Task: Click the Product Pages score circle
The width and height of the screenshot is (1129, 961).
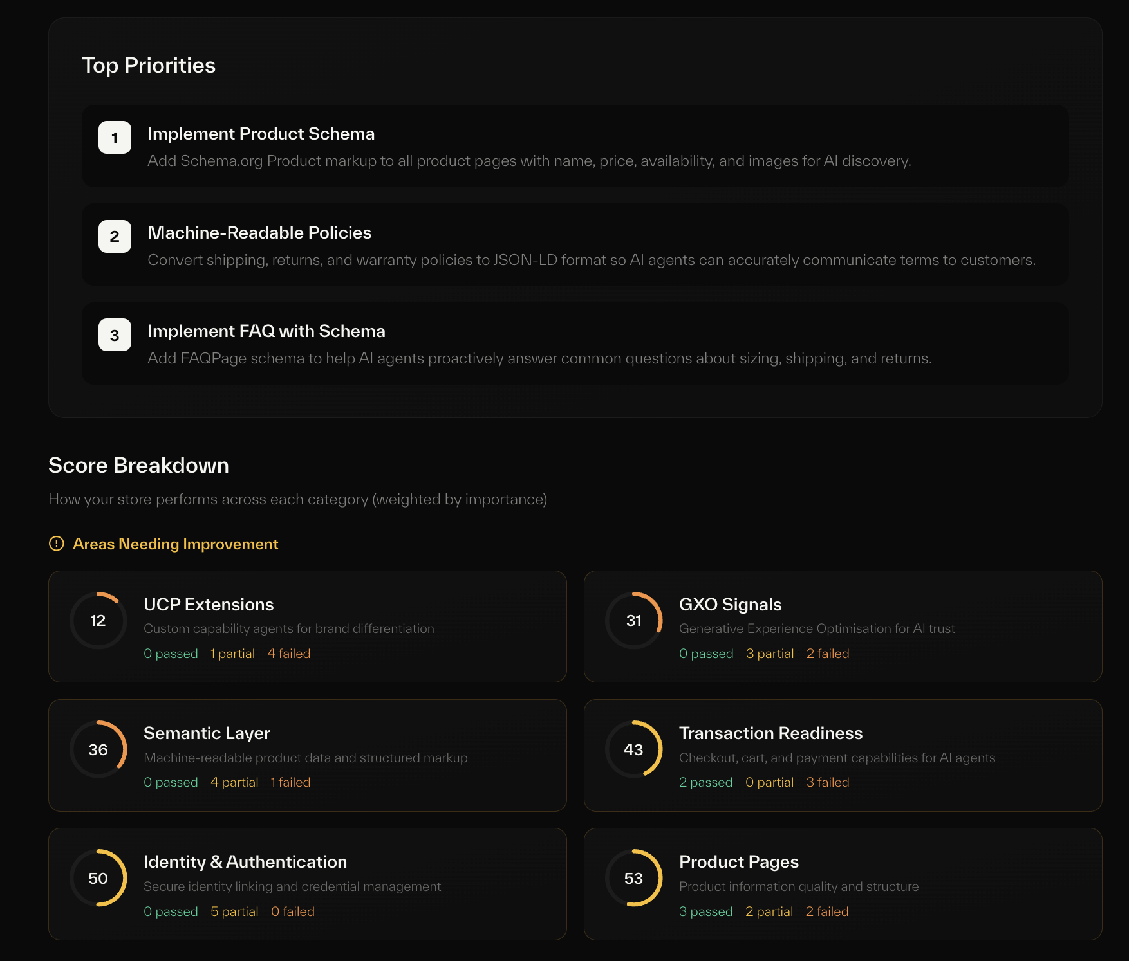Action: [x=634, y=877]
